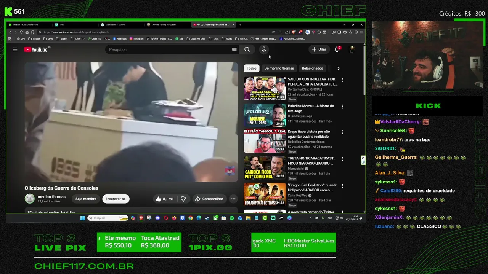Open Krepe ficou pistola video thumbnail

click(265, 141)
